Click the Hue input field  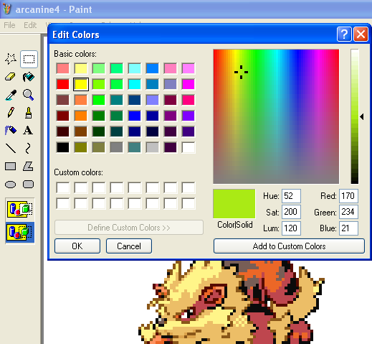[291, 196]
